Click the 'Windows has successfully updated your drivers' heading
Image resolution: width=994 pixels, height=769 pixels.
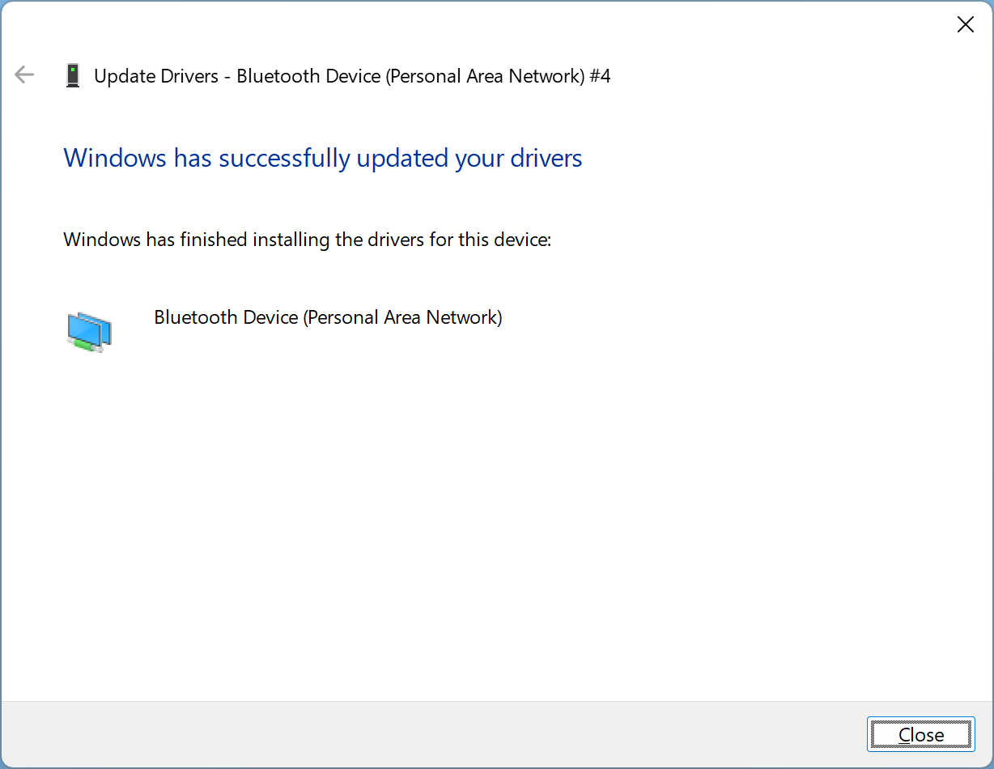click(323, 158)
